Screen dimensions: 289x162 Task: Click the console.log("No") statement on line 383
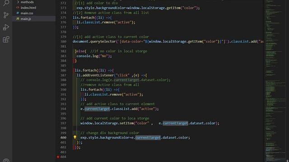coord(94,56)
